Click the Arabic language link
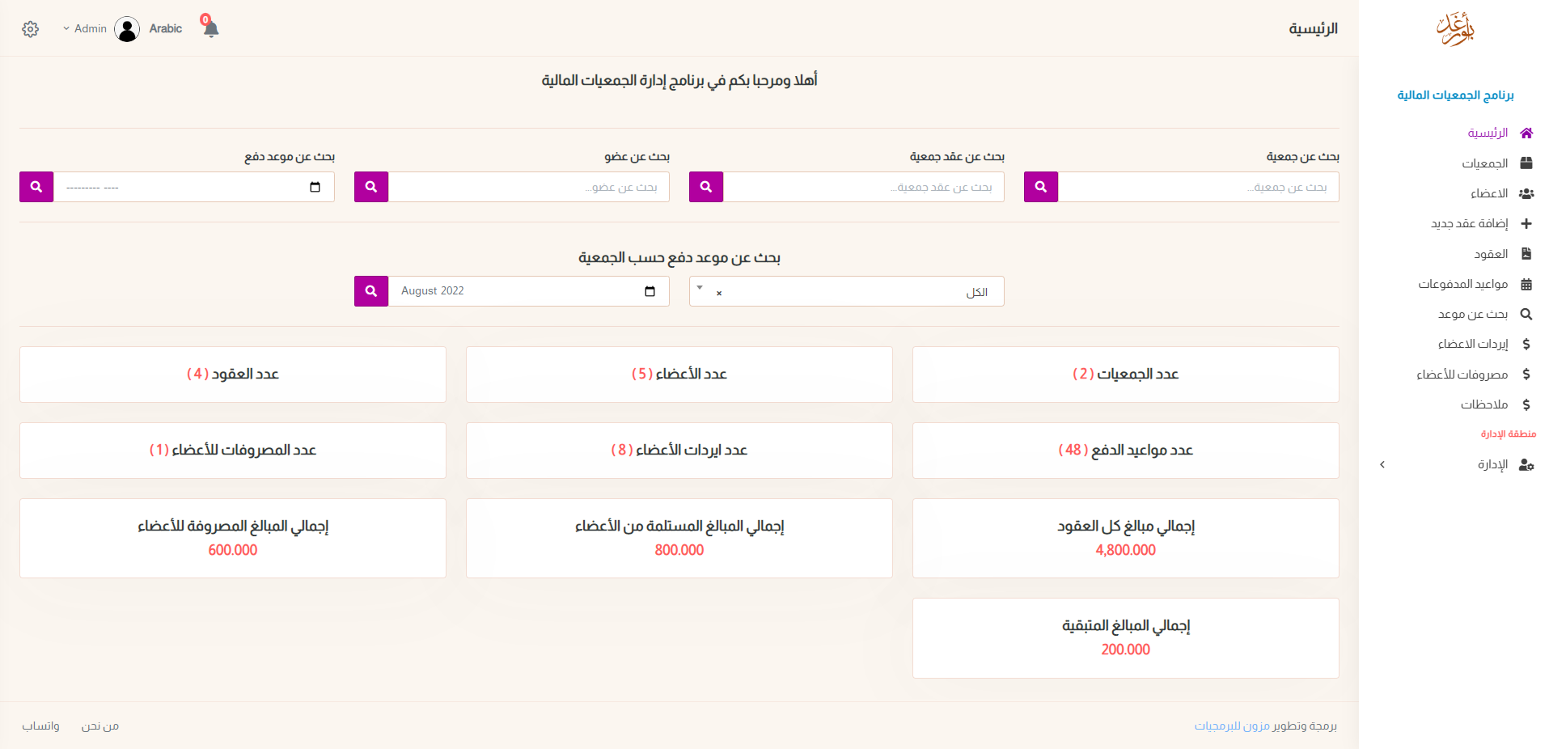The width and height of the screenshot is (1549, 749). tap(165, 29)
